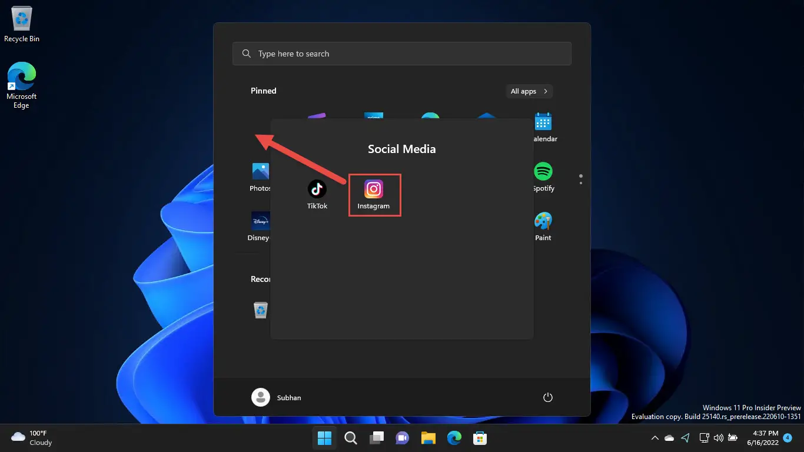
Task: Open Instagram in Social Media folder
Action: (x=374, y=195)
